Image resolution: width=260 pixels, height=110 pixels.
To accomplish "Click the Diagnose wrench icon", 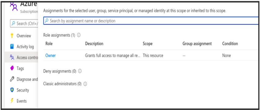I will (x=12, y=79).
